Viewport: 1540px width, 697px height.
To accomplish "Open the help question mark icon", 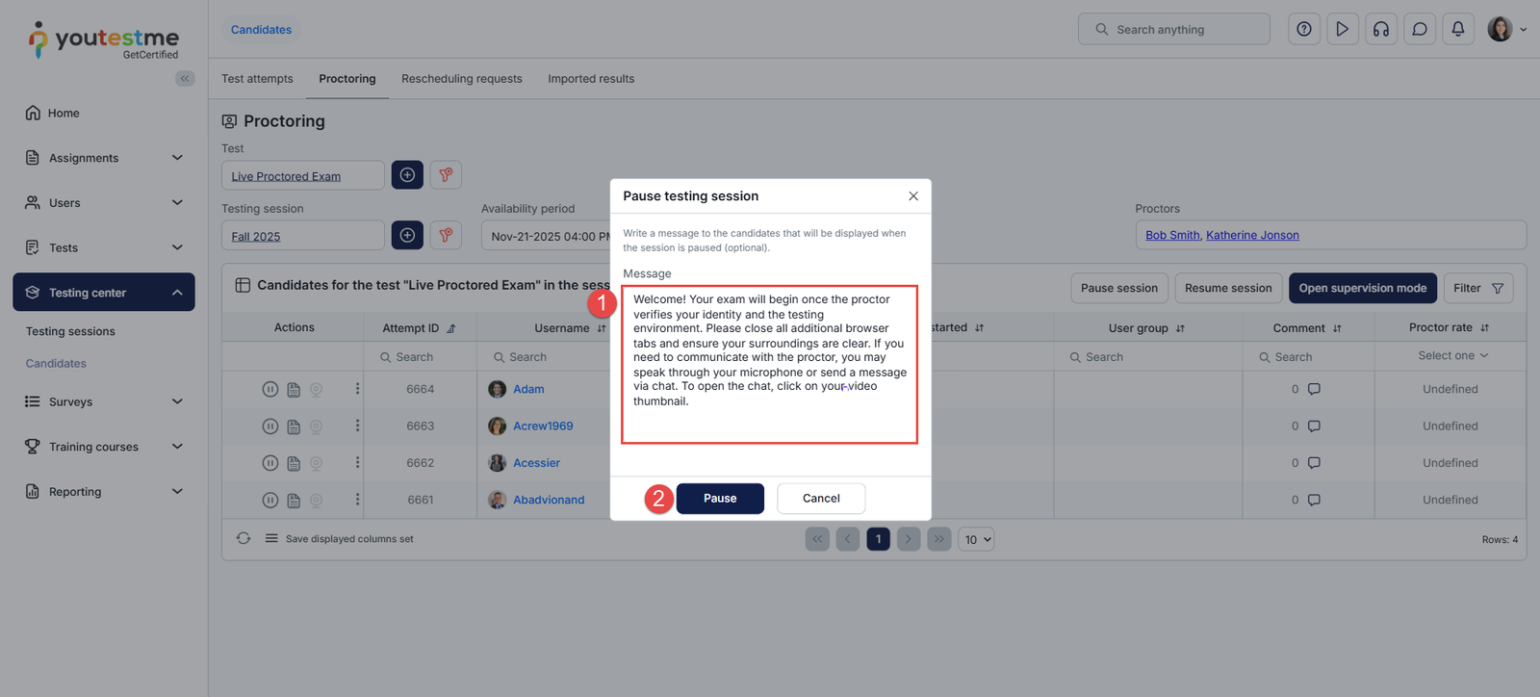I will [1304, 30].
